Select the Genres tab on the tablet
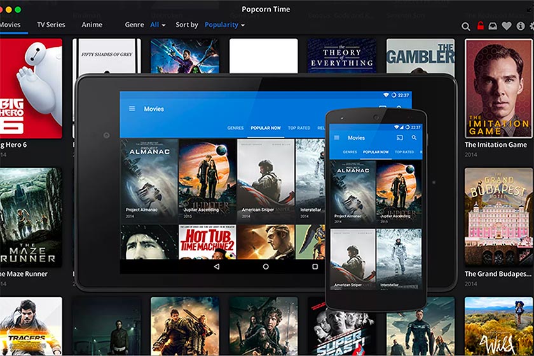The image size is (534, 356). click(x=235, y=128)
